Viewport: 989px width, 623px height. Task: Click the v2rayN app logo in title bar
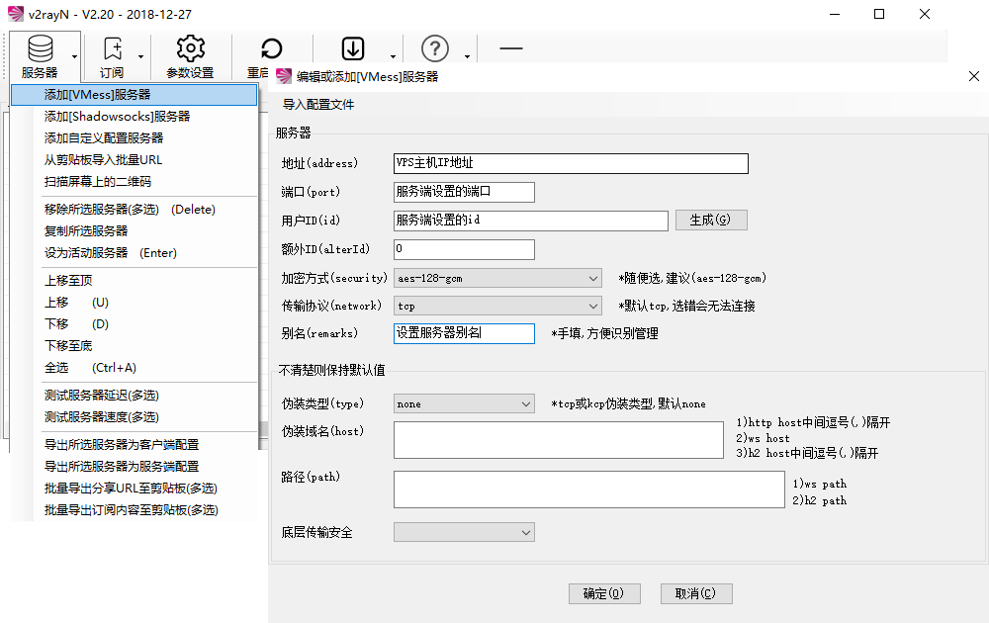pos(15,14)
